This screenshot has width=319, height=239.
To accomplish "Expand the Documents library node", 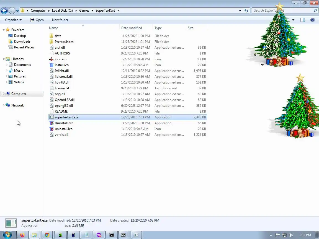I will [x=6, y=65].
